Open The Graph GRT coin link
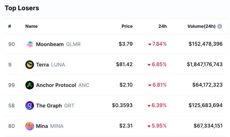This screenshot has width=230, height=137. coord(55,106)
